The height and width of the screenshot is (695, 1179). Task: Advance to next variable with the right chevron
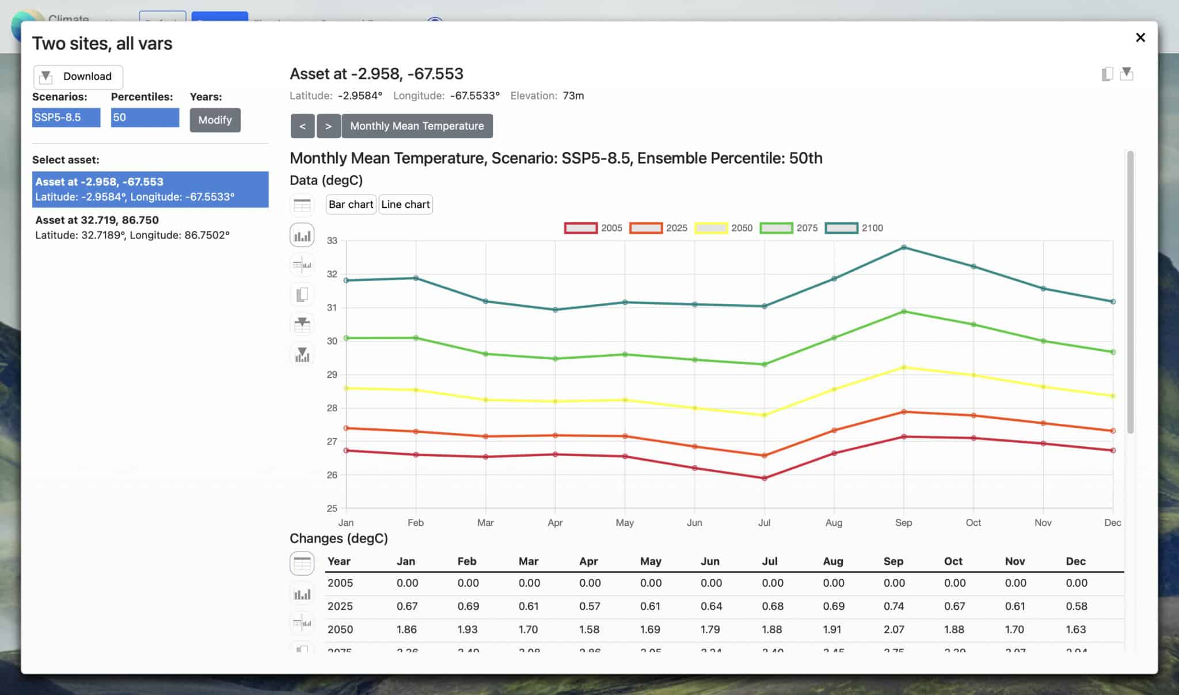pyautogui.click(x=329, y=126)
